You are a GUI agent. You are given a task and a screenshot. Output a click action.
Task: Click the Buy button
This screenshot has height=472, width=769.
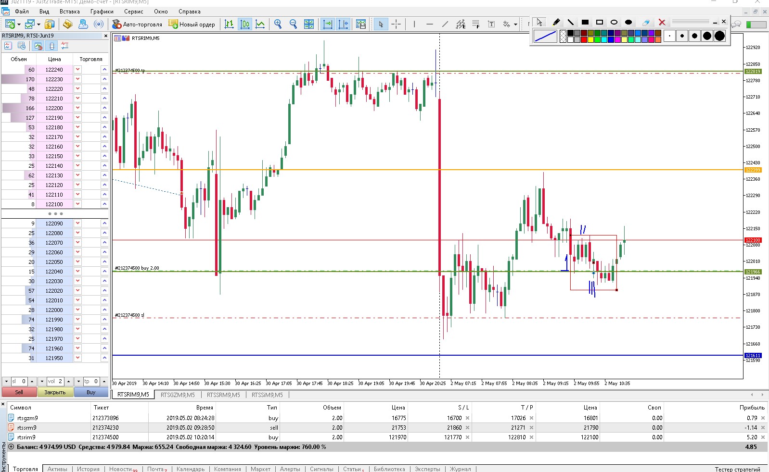pos(91,392)
